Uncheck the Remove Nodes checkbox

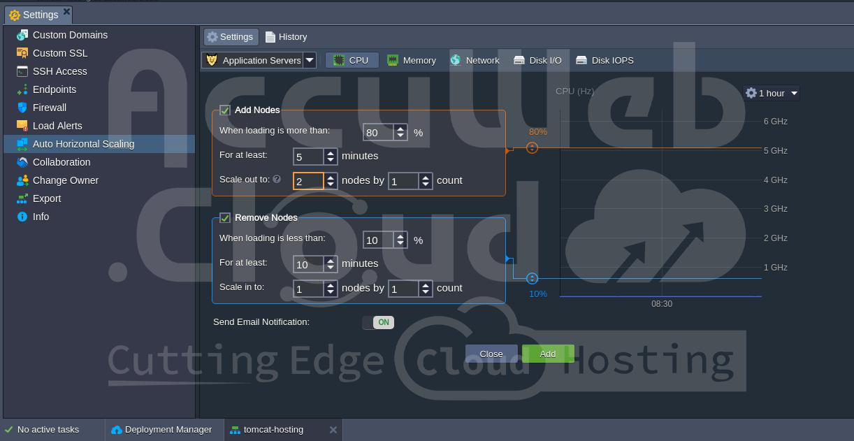(225, 218)
